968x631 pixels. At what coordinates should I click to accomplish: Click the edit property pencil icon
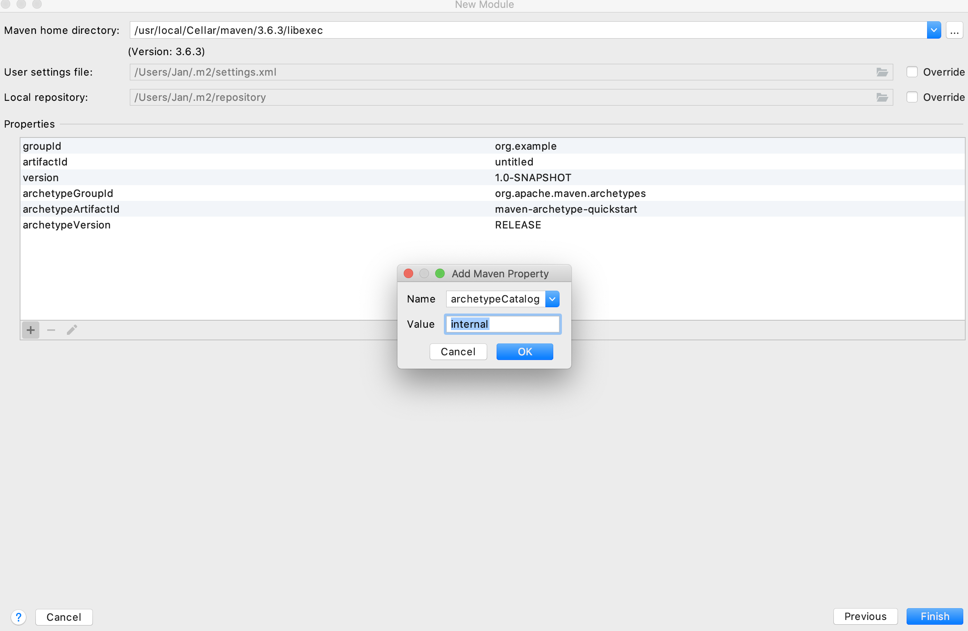pos(72,330)
